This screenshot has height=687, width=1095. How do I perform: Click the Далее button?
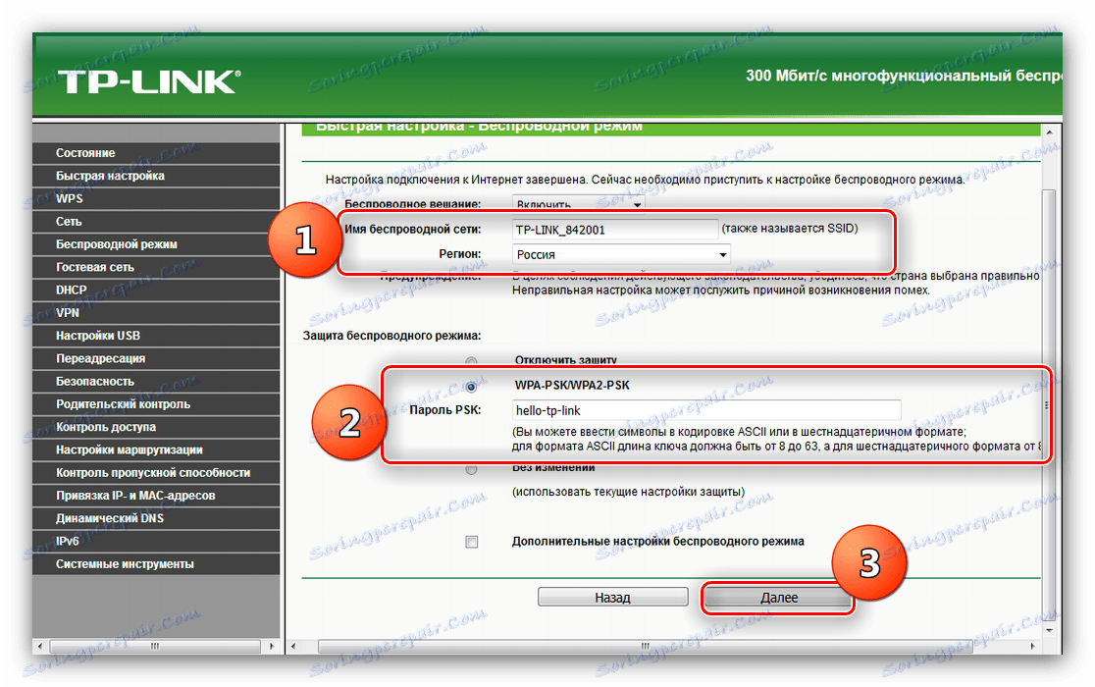(779, 598)
